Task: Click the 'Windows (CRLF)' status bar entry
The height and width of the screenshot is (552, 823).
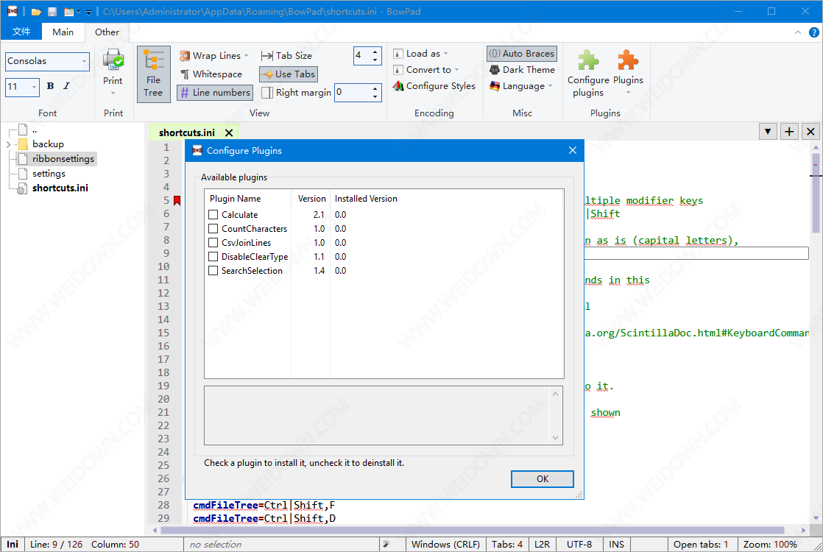Action: [x=445, y=545]
